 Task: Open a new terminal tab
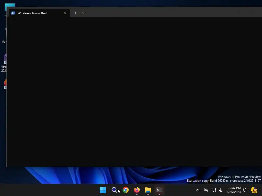[x=75, y=13]
